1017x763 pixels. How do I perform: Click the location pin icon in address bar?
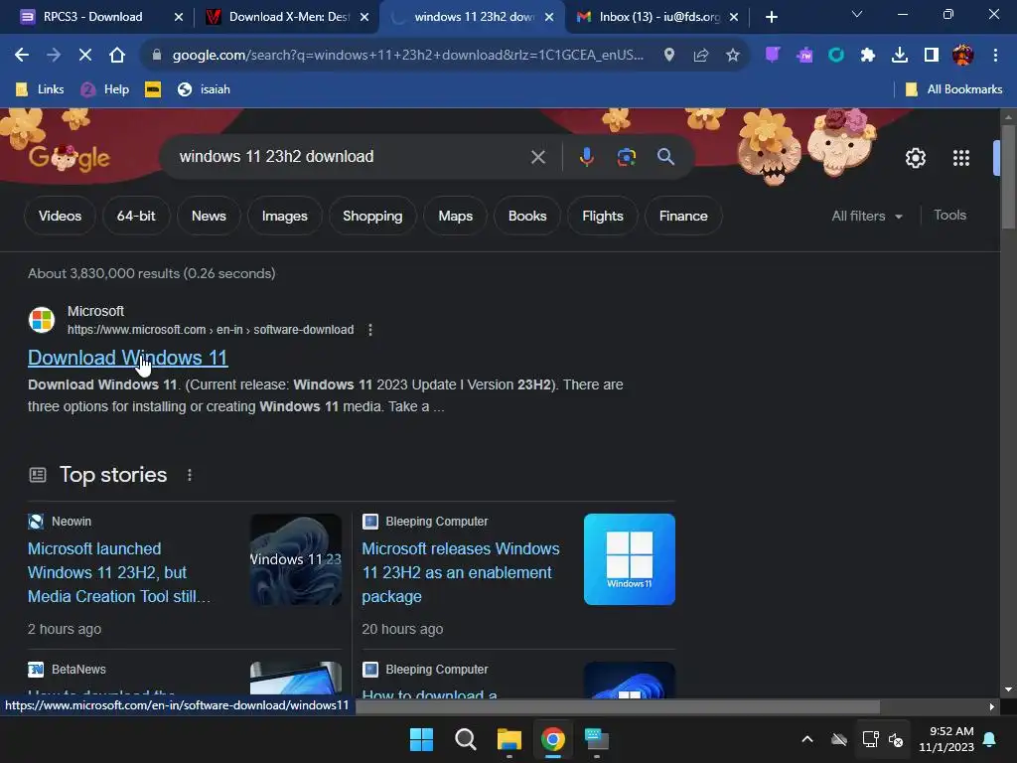(668, 56)
